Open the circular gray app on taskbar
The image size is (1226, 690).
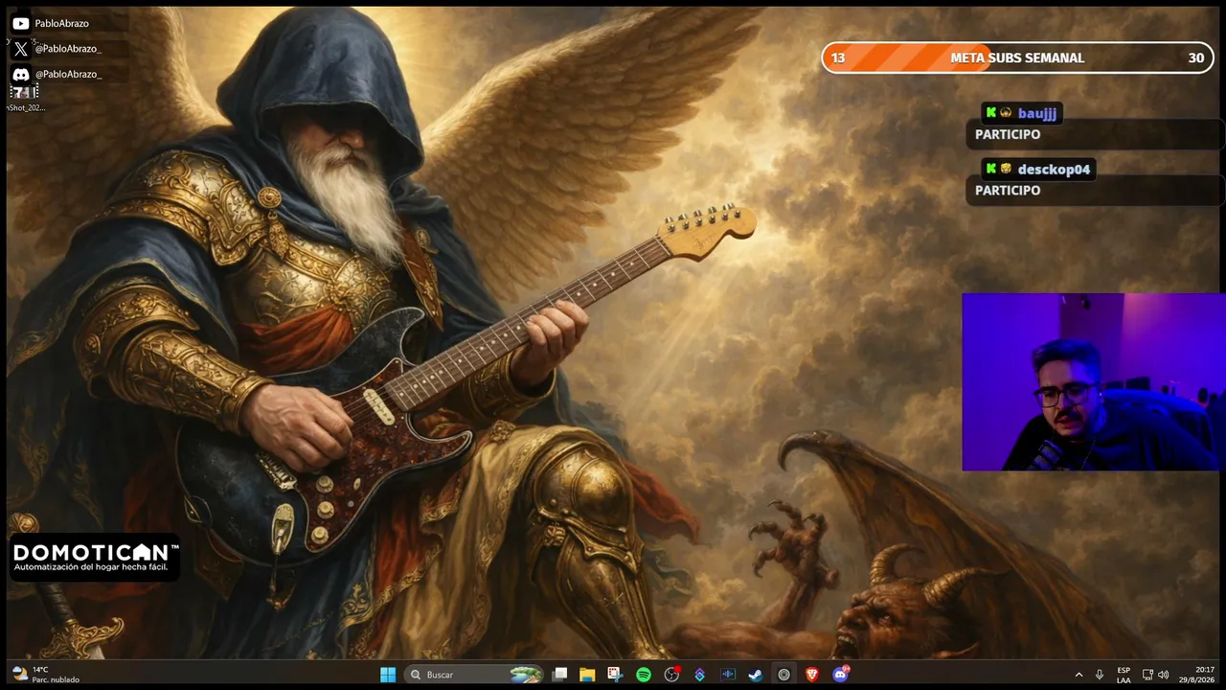(783, 675)
